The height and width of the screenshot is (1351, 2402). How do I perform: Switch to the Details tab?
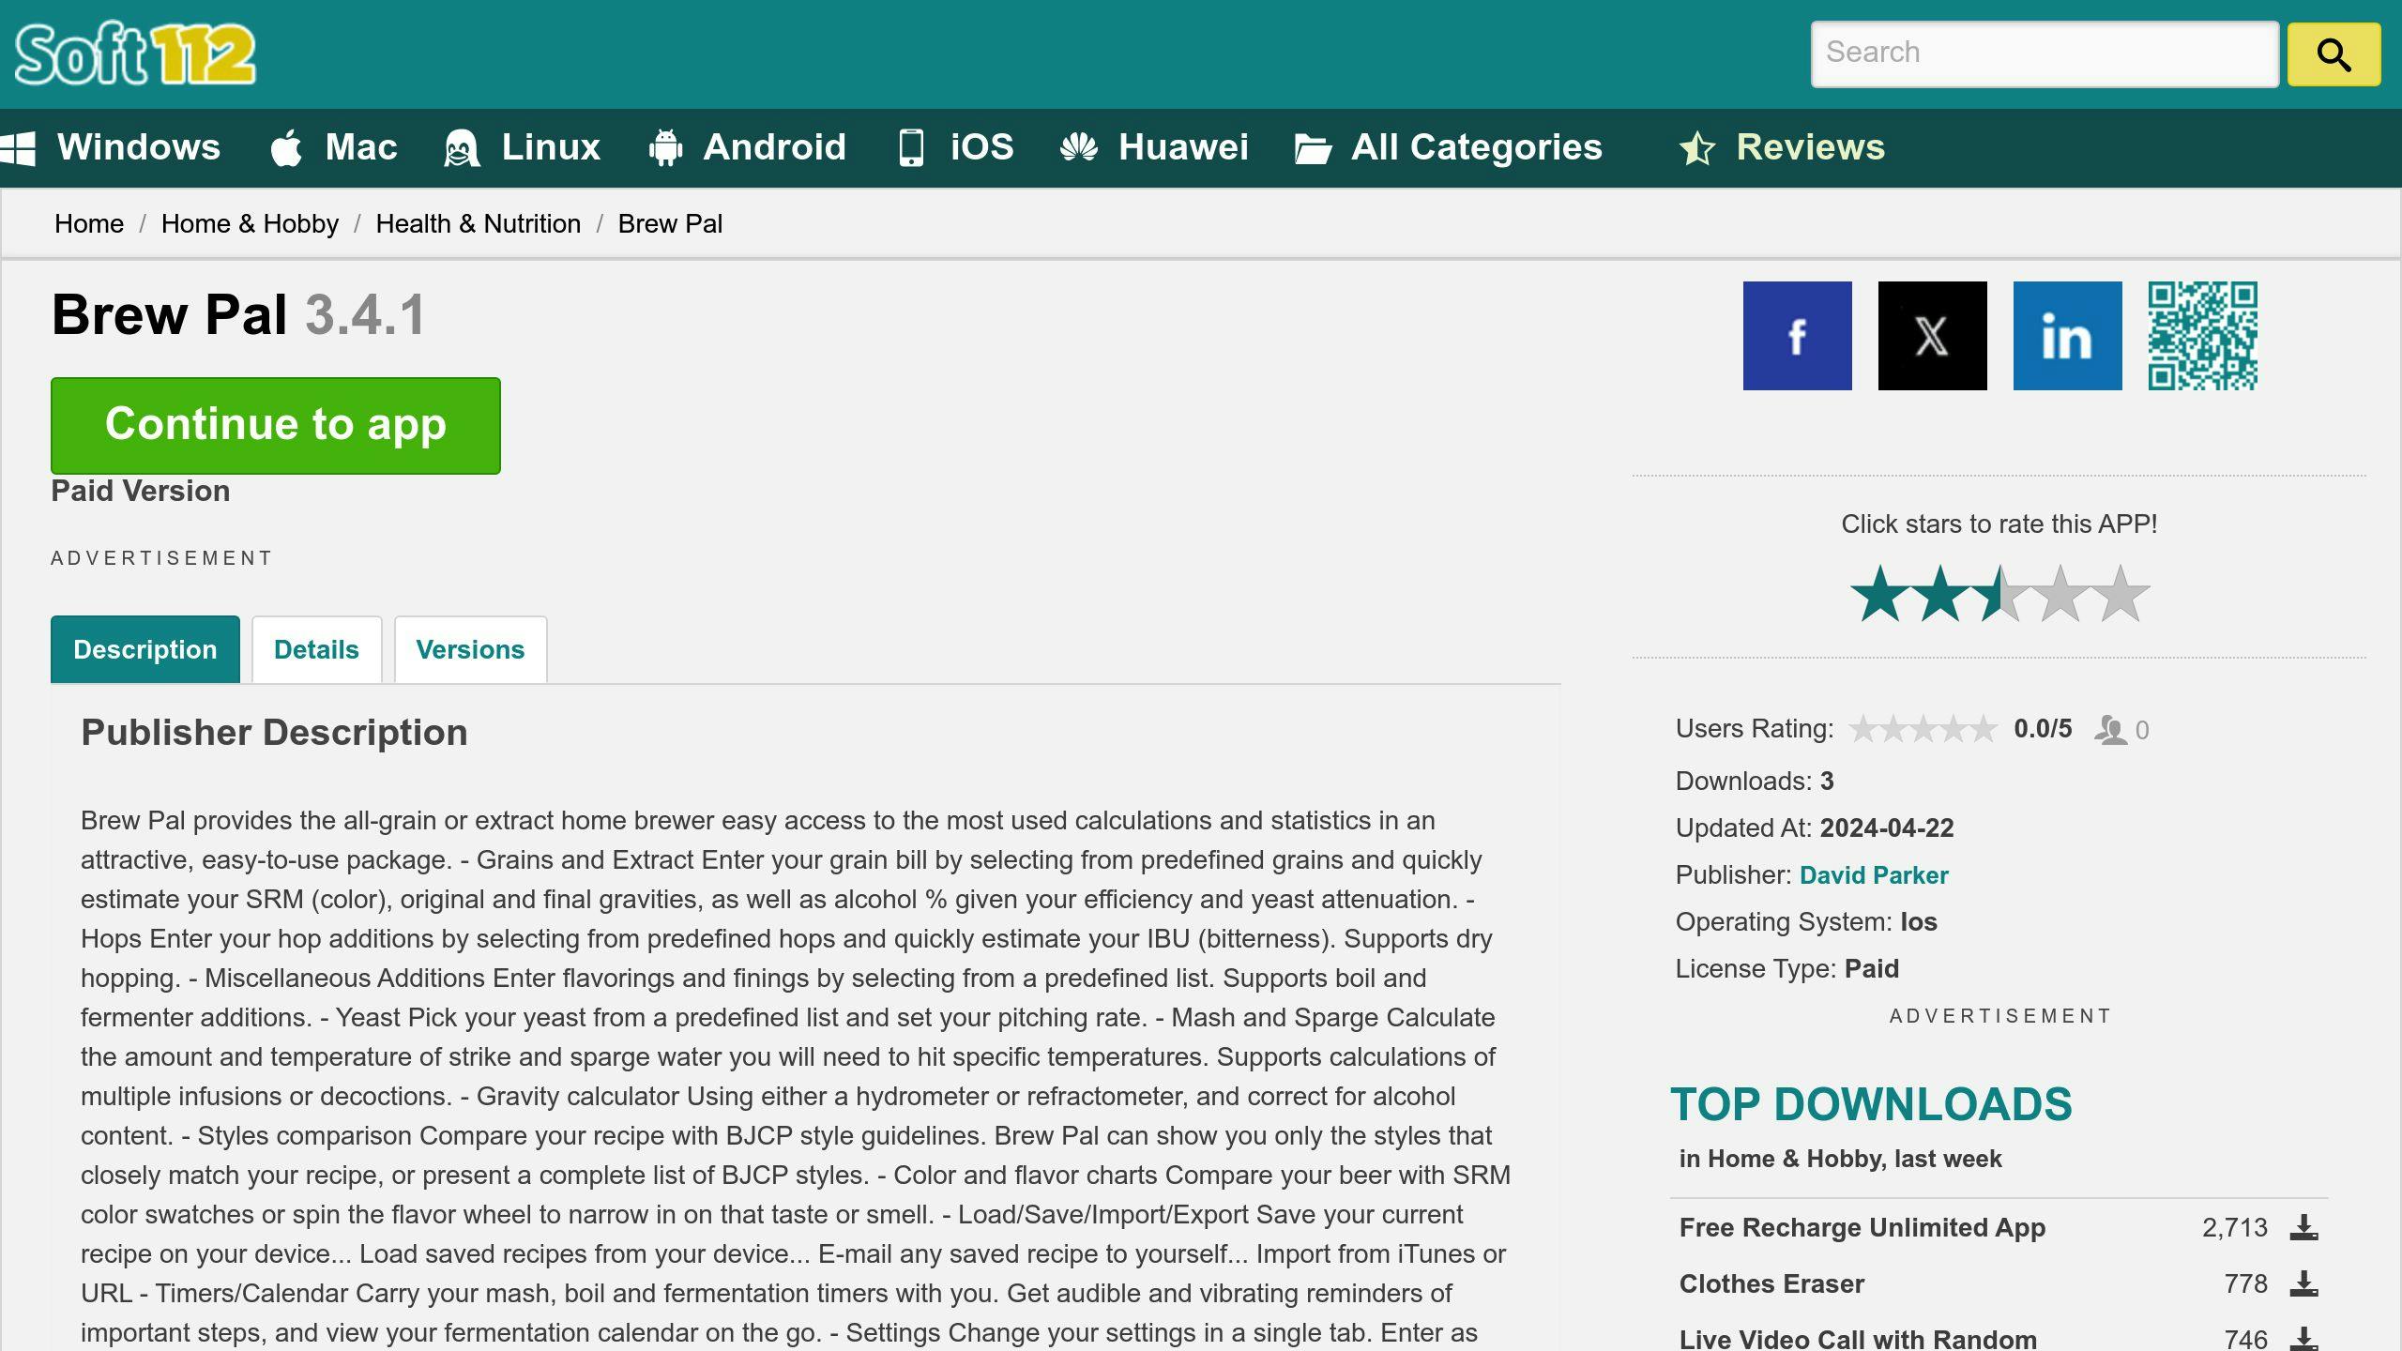click(316, 649)
